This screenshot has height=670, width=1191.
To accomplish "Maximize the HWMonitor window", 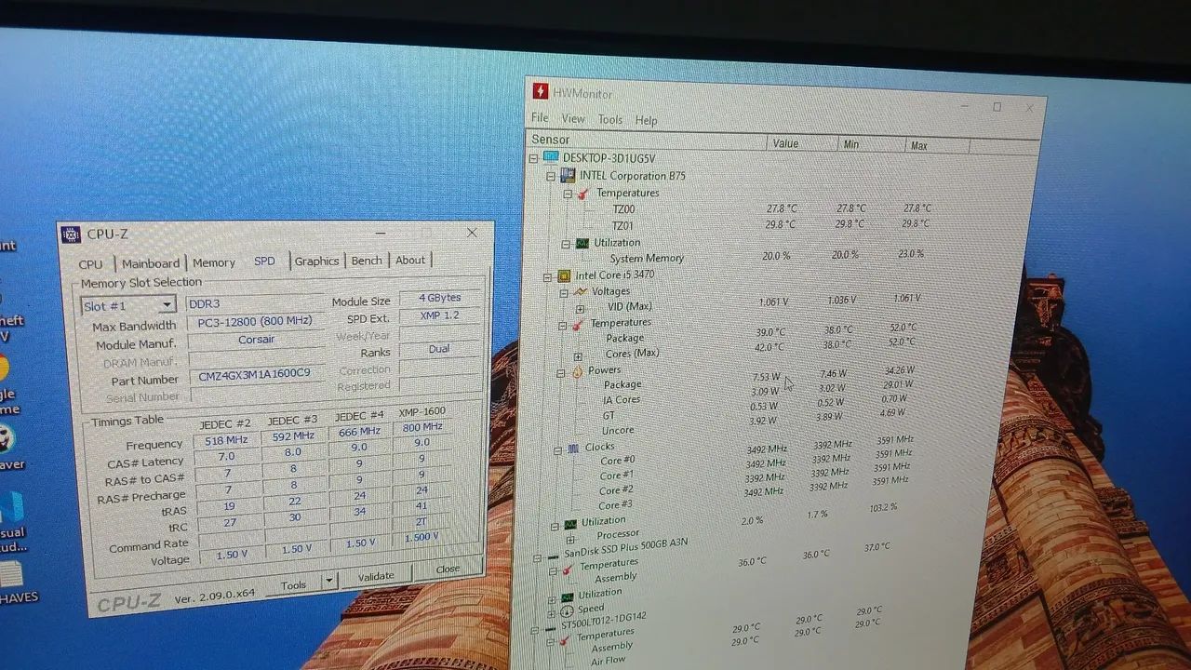I will pyautogui.click(x=997, y=107).
